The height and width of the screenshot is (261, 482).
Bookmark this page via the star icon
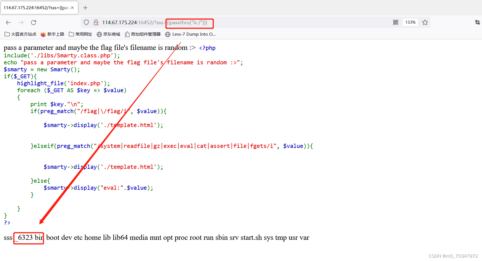coord(425,22)
